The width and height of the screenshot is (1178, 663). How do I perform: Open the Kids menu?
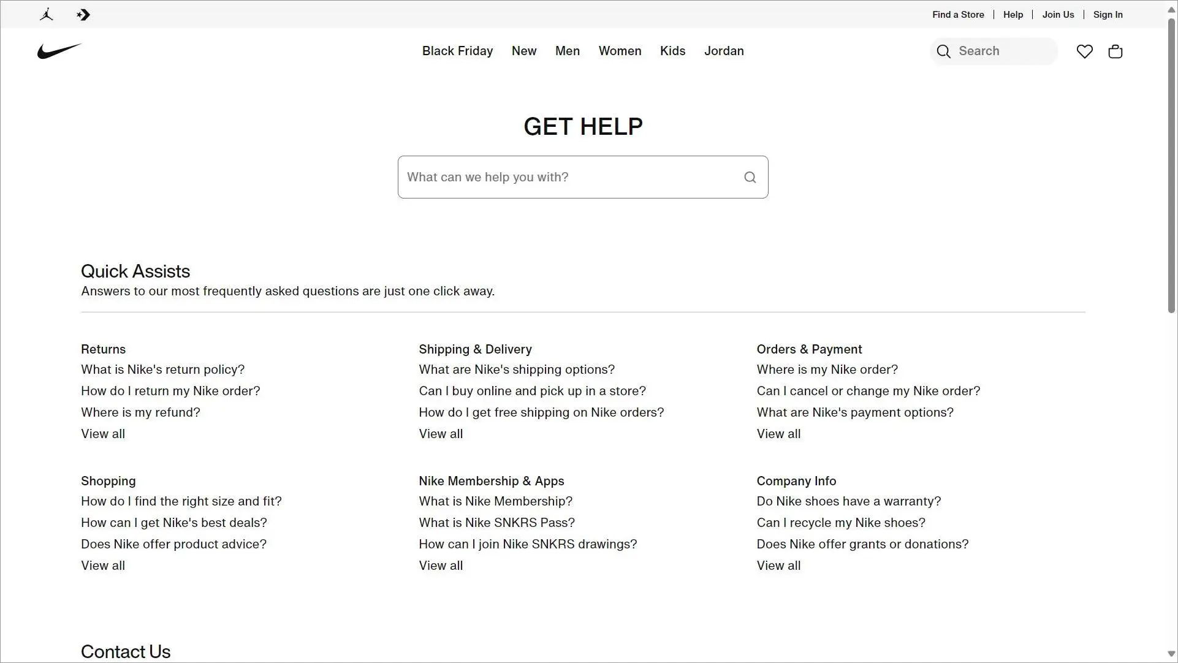click(x=672, y=51)
